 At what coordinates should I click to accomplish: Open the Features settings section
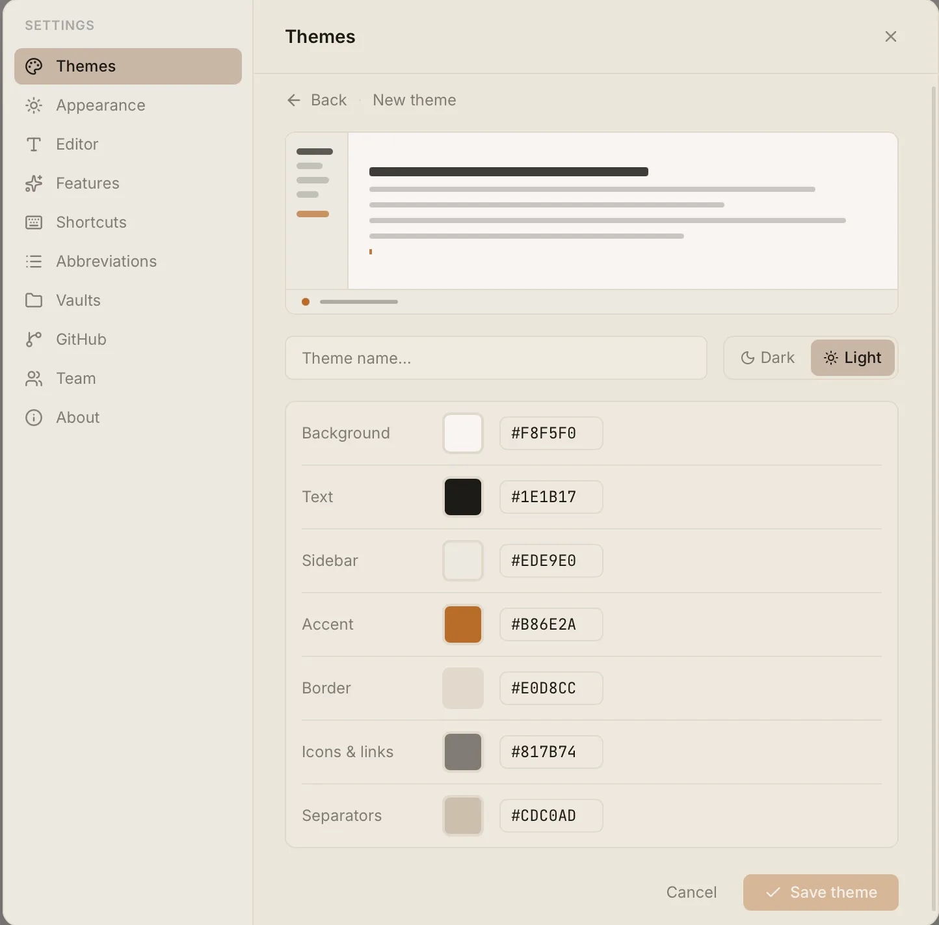click(128, 183)
